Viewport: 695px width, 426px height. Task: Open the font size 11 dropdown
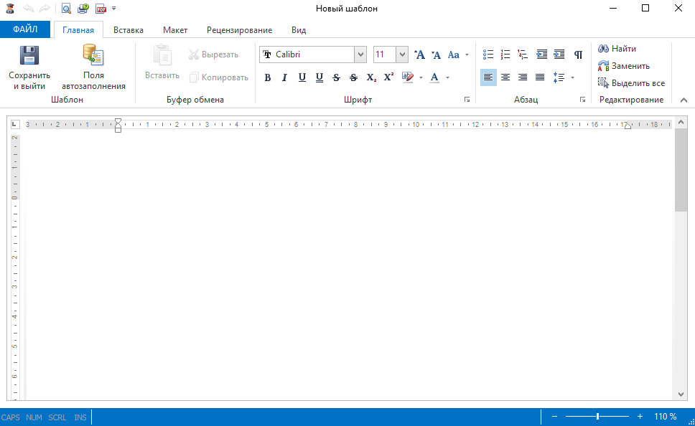click(402, 55)
